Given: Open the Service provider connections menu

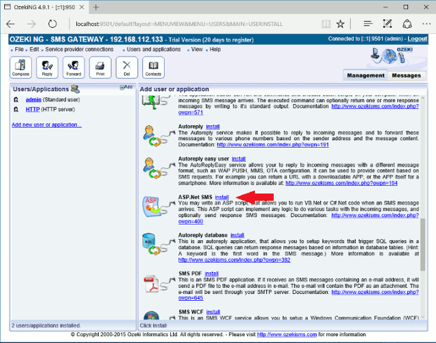Looking at the screenshot, I should click(x=79, y=50).
